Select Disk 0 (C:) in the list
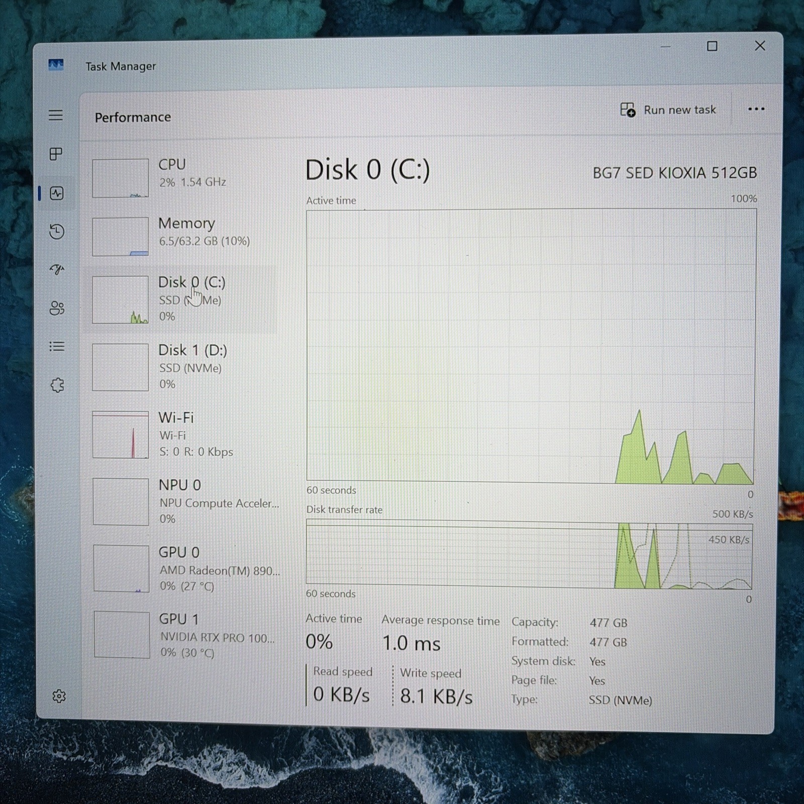This screenshot has width=804, height=804. pos(181,299)
